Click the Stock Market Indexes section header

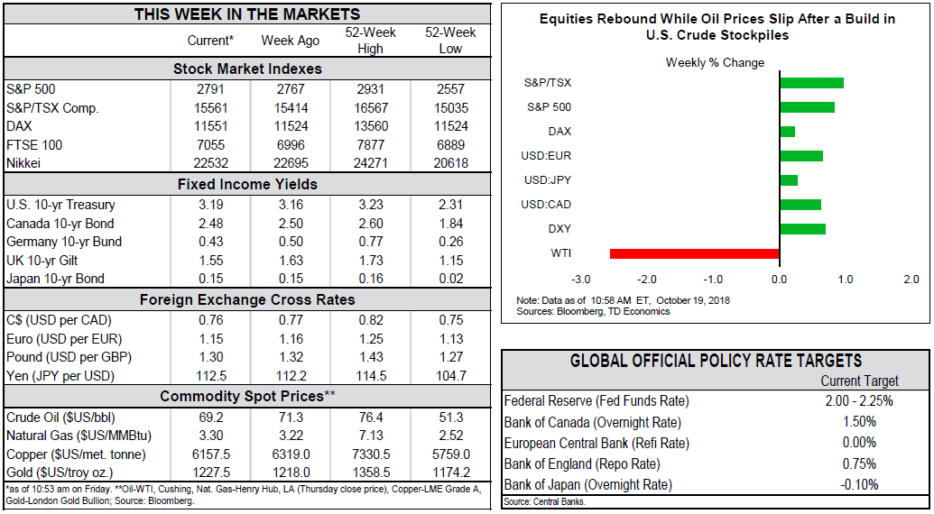coord(247,69)
